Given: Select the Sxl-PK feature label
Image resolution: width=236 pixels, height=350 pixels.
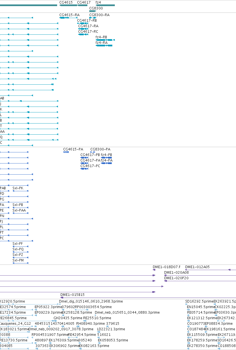Looking at the screenshot, I should pos(18,188).
